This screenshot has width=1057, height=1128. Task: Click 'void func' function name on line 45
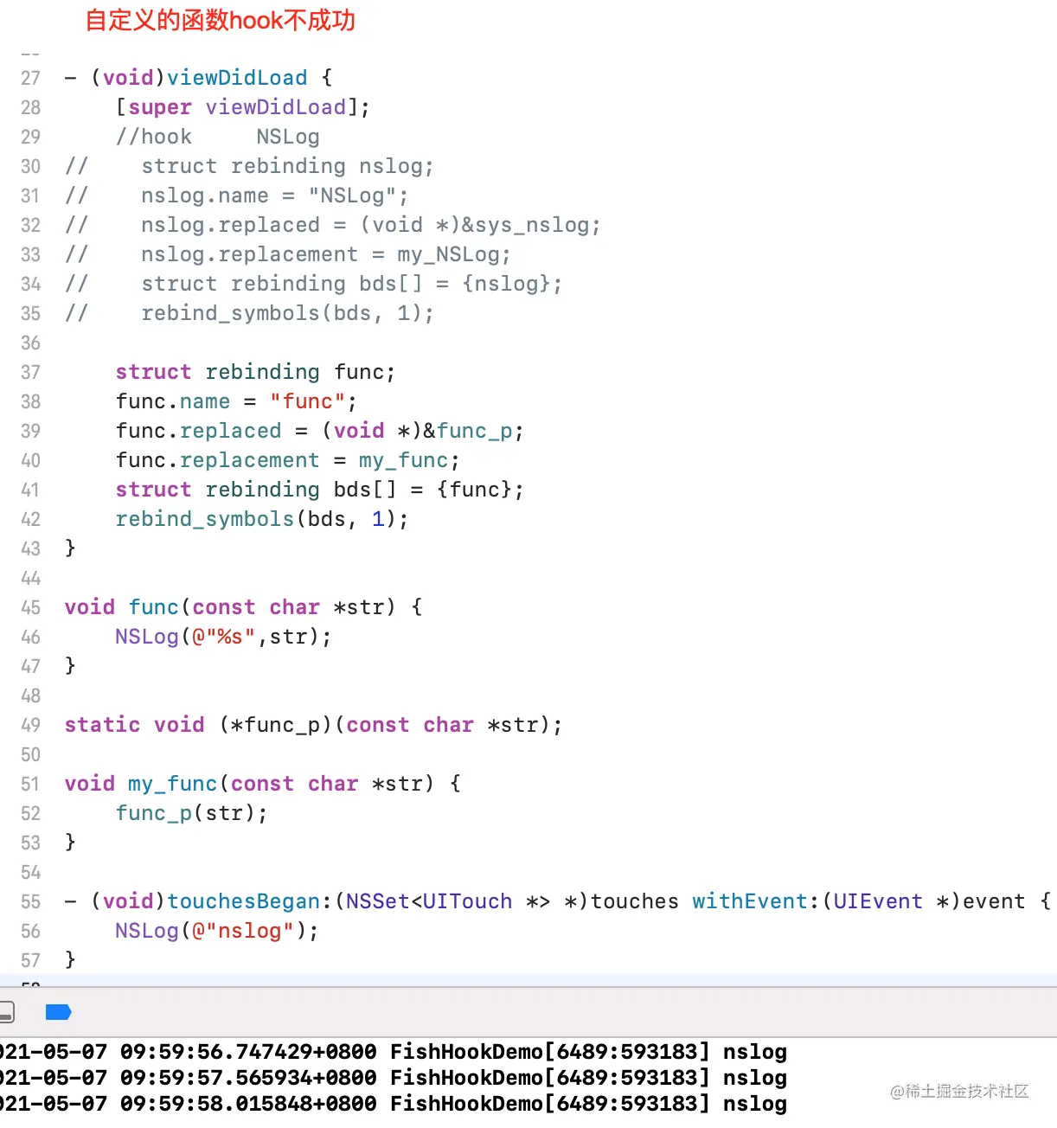[x=154, y=607]
